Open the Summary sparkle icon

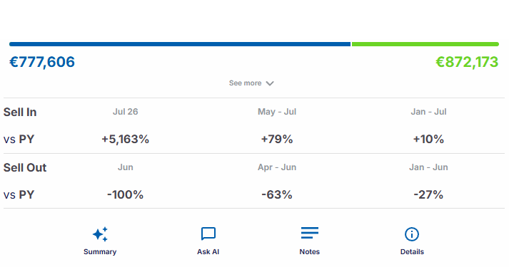[x=100, y=234]
